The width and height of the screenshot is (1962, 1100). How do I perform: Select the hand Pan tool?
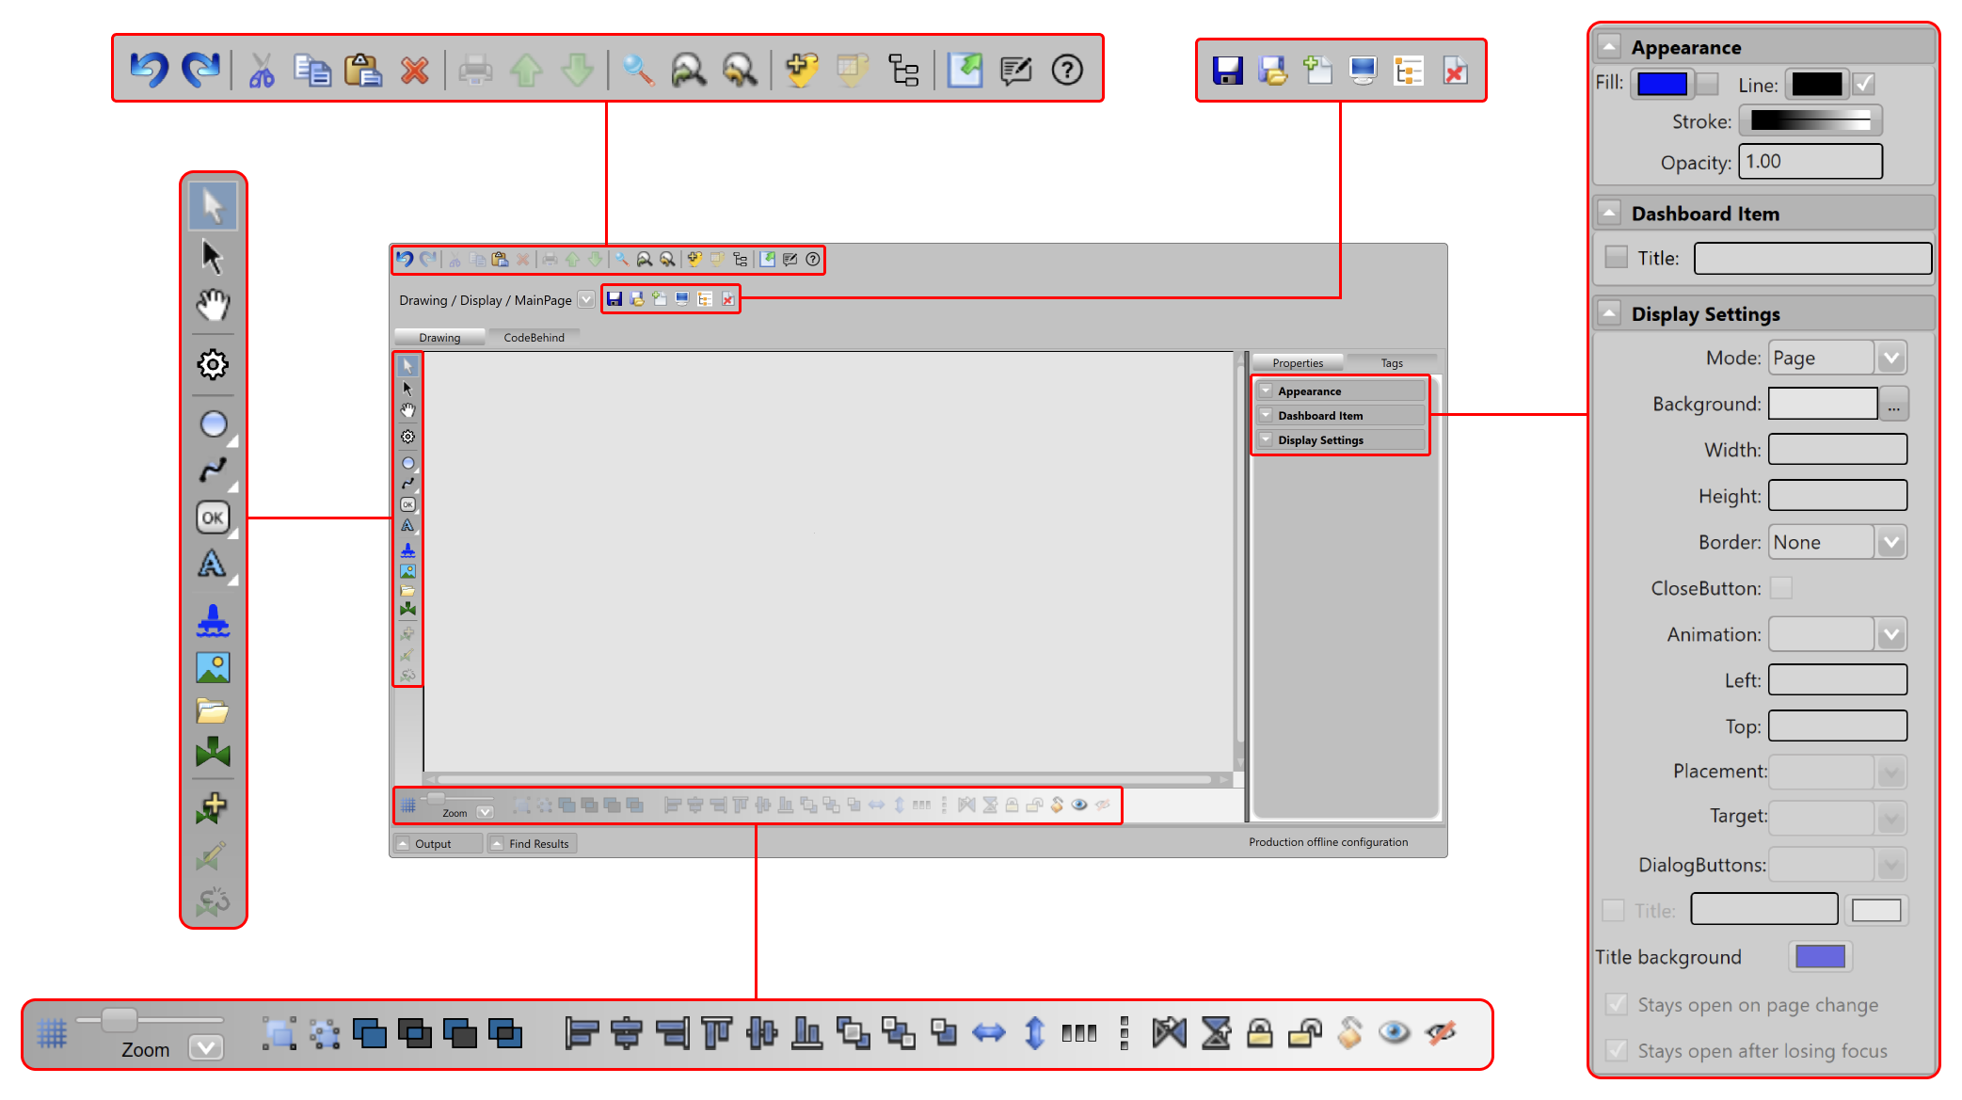pos(213,305)
